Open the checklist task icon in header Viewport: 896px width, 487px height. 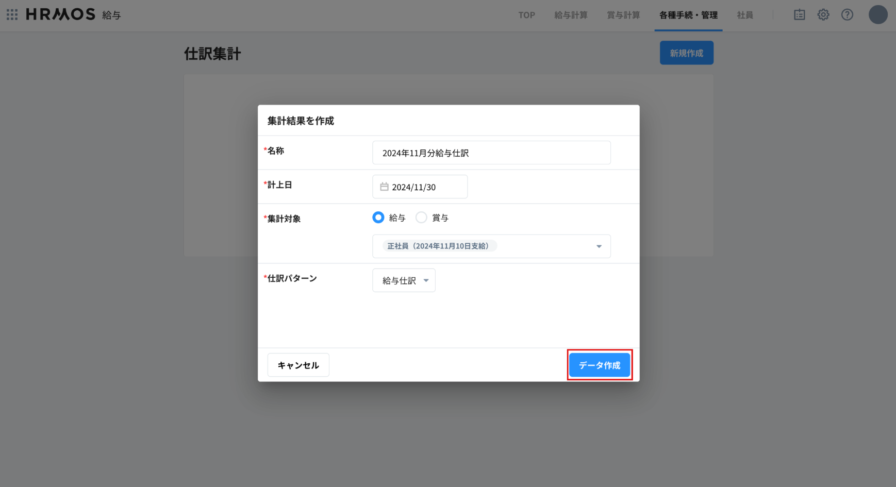799,15
